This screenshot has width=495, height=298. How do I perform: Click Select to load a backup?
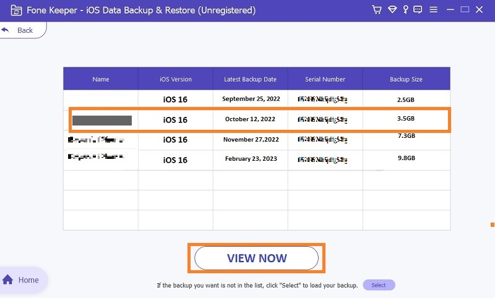point(379,285)
